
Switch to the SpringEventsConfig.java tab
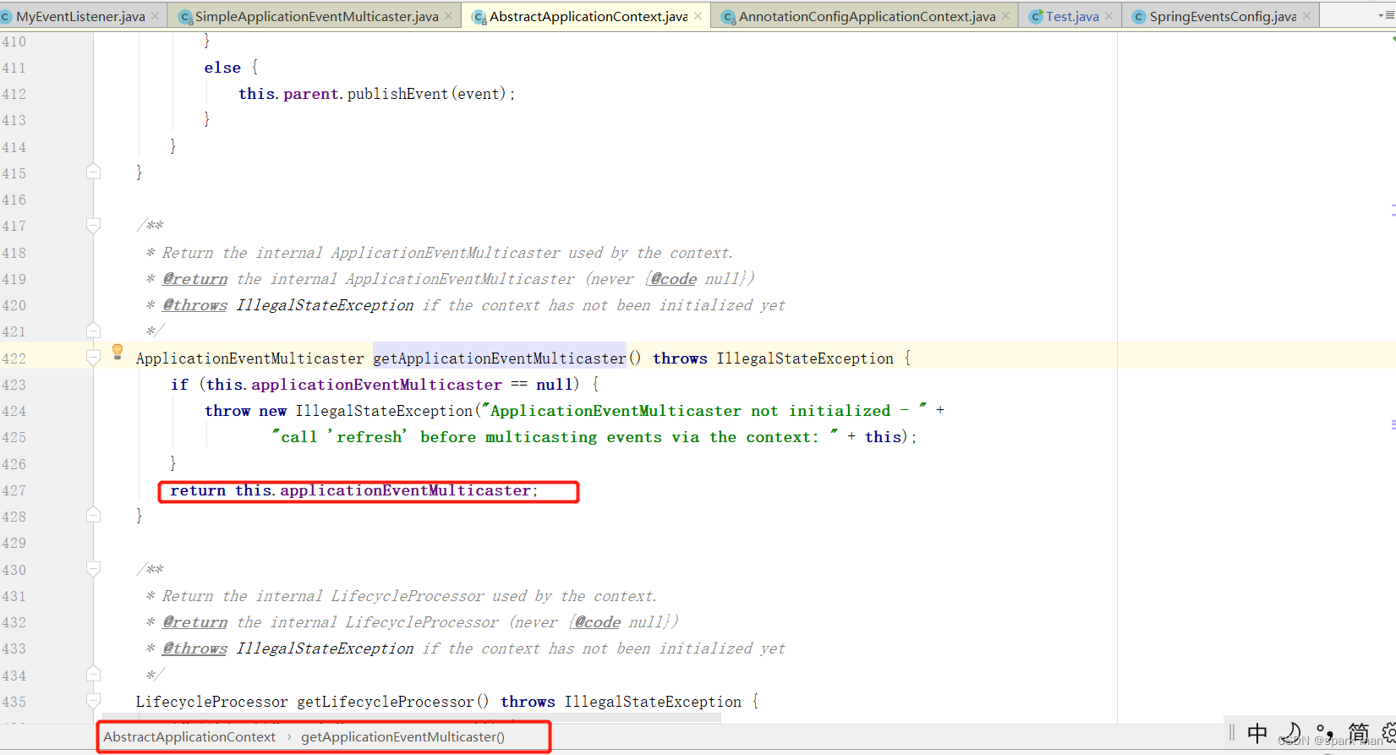tap(1222, 16)
